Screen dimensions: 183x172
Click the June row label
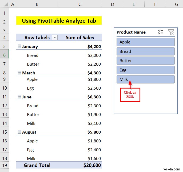pos(27,97)
